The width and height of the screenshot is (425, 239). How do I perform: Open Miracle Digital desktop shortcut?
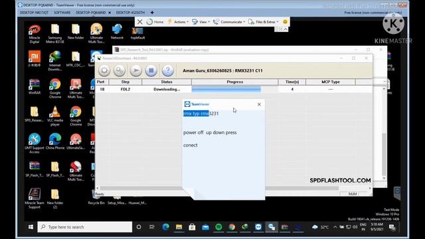pos(35,34)
